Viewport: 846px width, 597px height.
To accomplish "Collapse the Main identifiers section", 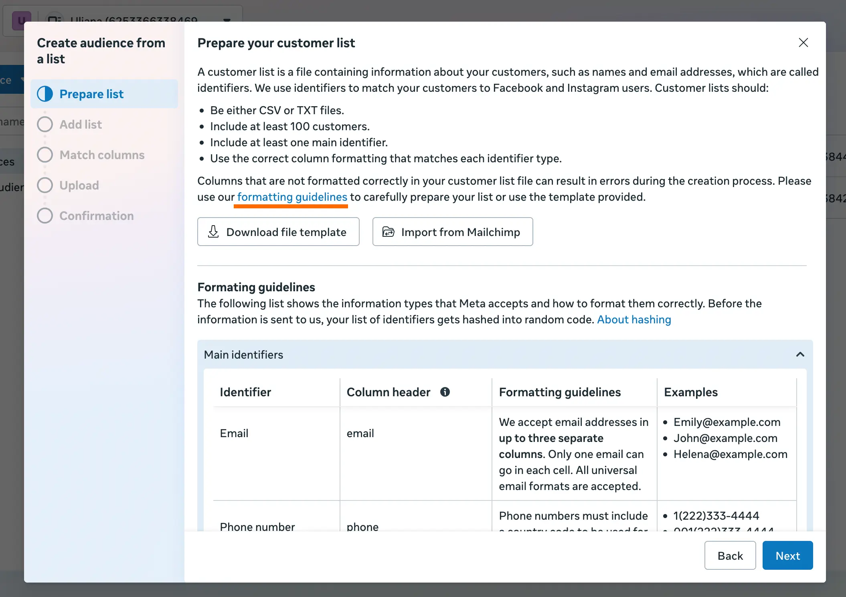I will (x=800, y=355).
